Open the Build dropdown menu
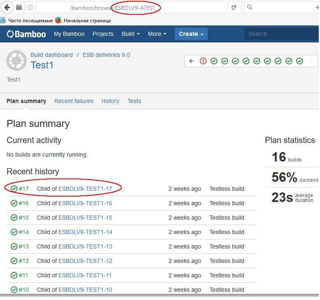This screenshot has height=300, width=320. pos(131,34)
